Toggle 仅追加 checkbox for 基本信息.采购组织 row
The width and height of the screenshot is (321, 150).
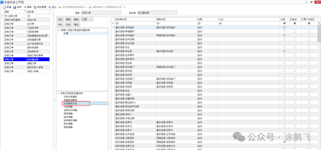pyautogui.click(x=295, y=27)
